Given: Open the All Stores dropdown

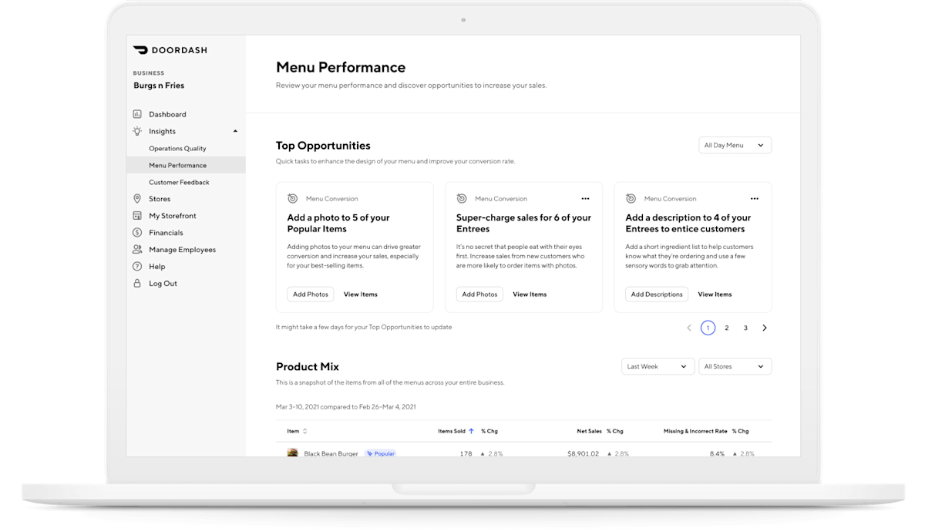Looking at the screenshot, I should point(735,366).
